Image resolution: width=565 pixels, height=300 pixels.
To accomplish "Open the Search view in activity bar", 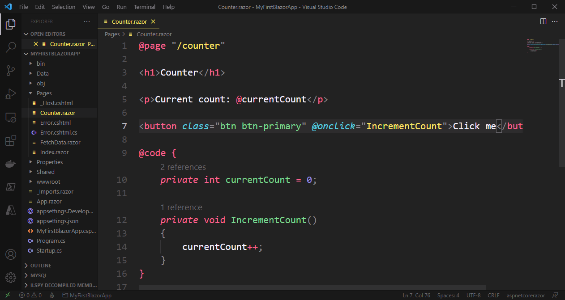I will point(11,47).
